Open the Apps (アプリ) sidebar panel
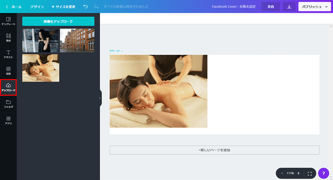 (8, 120)
